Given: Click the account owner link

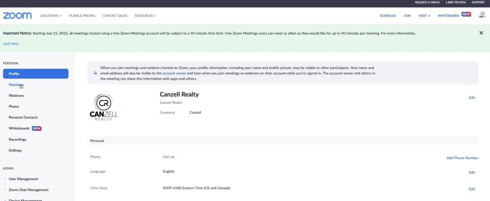Looking at the screenshot, I should pos(174,73).
